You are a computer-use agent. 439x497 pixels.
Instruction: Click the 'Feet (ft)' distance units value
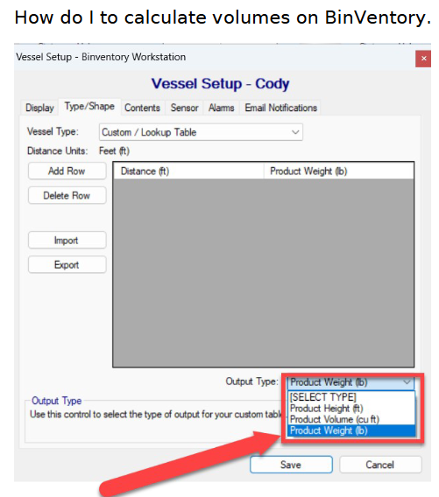tap(114, 150)
